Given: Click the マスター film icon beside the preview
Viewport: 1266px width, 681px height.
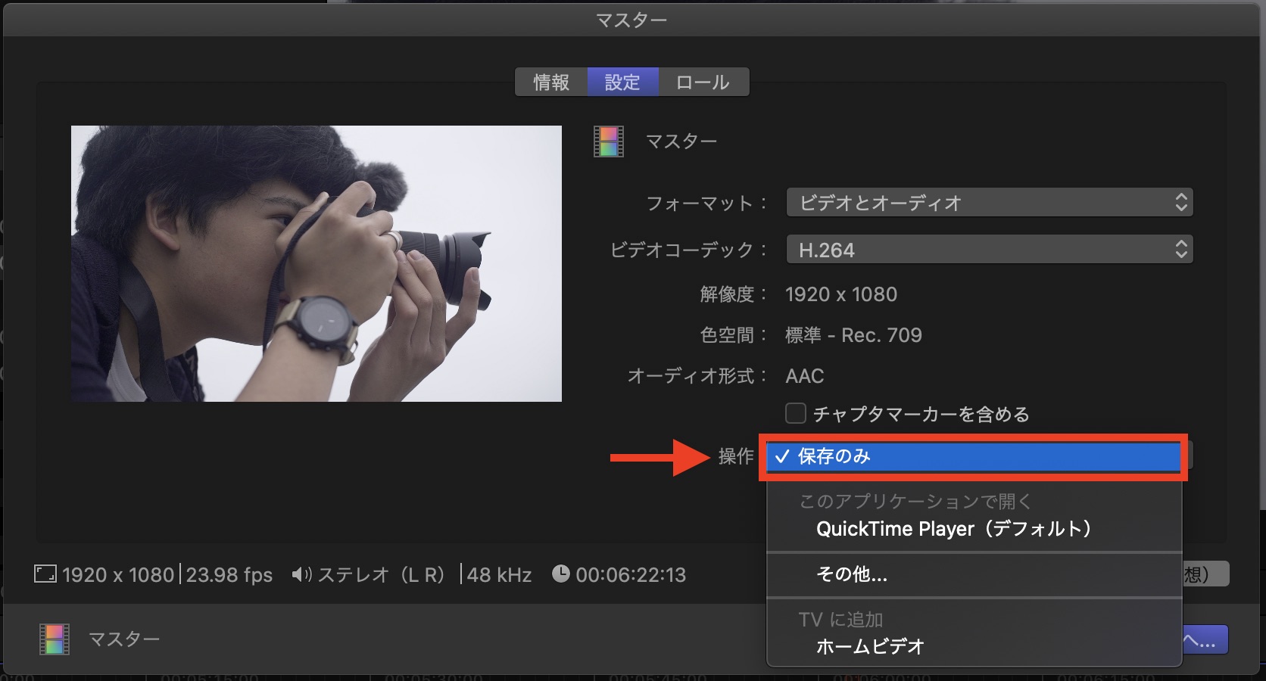Looking at the screenshot, I should click(609, 141).
